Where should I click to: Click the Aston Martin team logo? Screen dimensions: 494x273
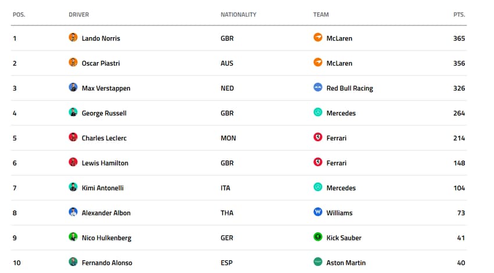[318, 262]
